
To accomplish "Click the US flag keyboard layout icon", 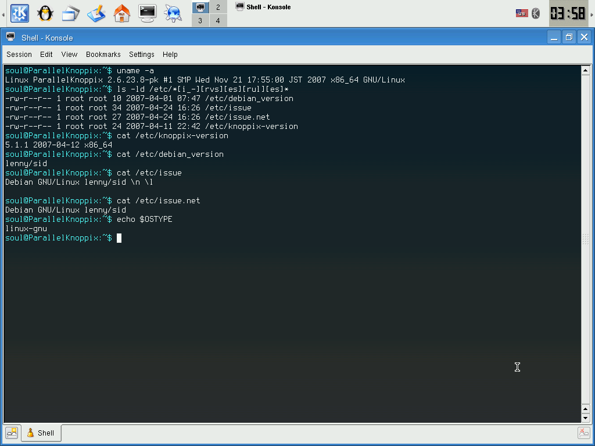I will coord(522,13).
